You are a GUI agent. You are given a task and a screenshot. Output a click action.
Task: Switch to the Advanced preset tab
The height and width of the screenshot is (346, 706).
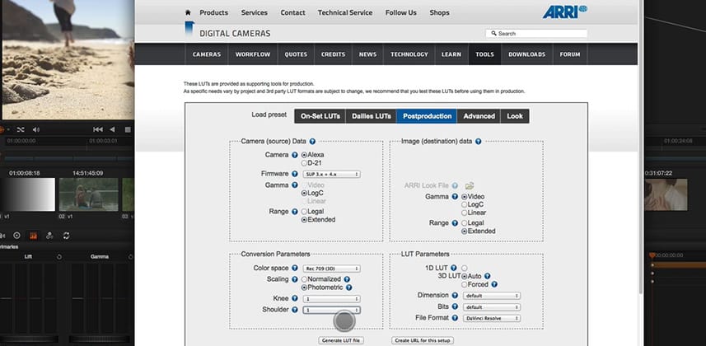(x=479, y=116)
